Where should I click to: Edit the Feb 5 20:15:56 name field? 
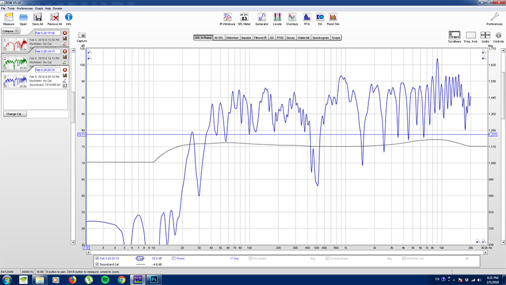(x=48, y=33)
